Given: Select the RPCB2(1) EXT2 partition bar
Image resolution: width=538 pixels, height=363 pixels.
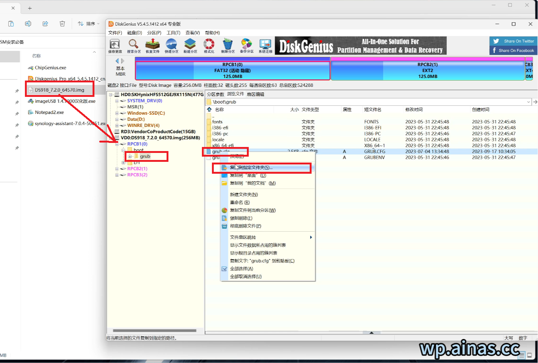Looking at the screenshot, I should pyautogui.click(x=428, y=70).
